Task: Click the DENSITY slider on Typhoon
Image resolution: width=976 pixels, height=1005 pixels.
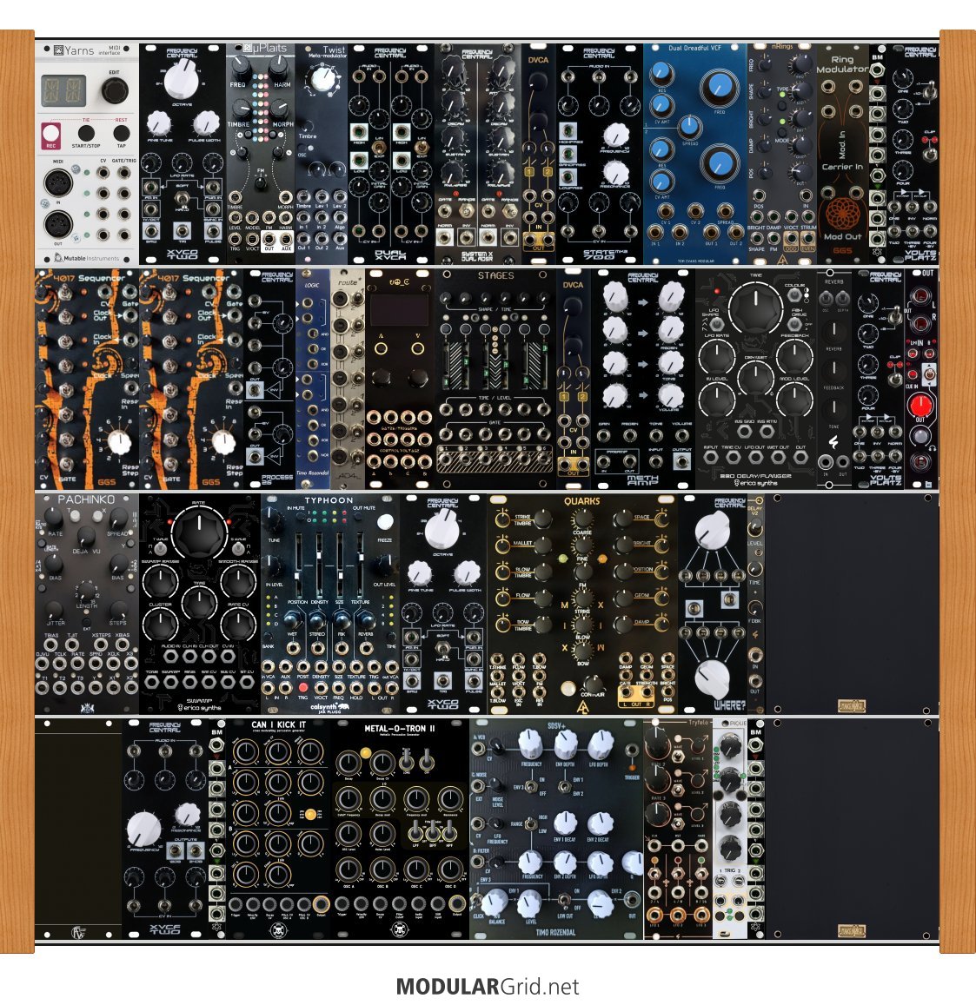Action: tap(319, 564)
